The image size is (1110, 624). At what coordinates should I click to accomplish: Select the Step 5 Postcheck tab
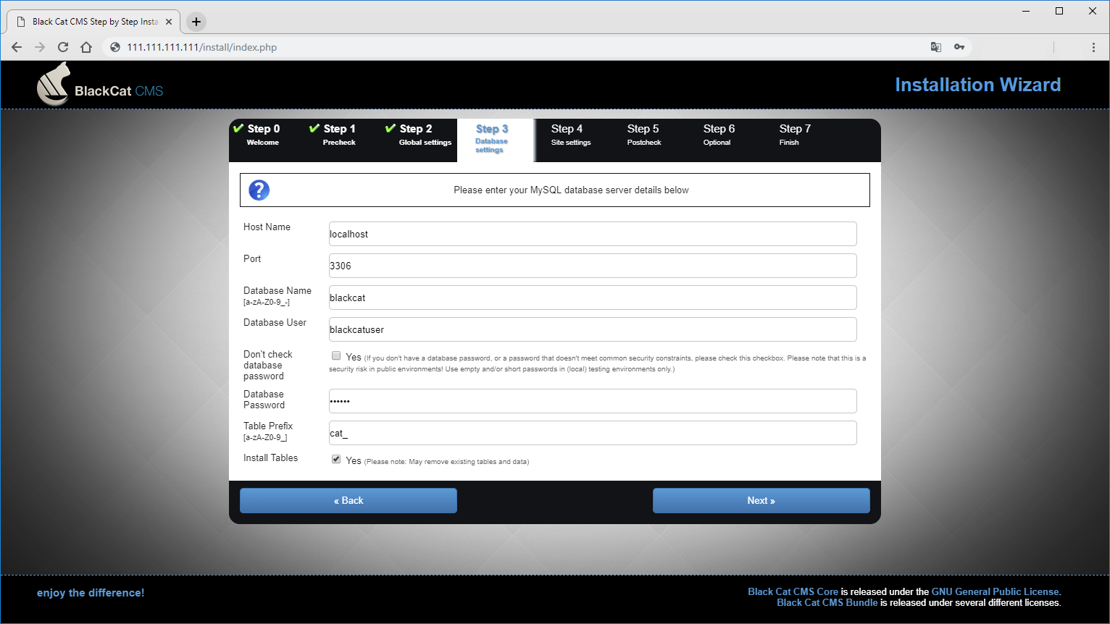coord(643,134)
